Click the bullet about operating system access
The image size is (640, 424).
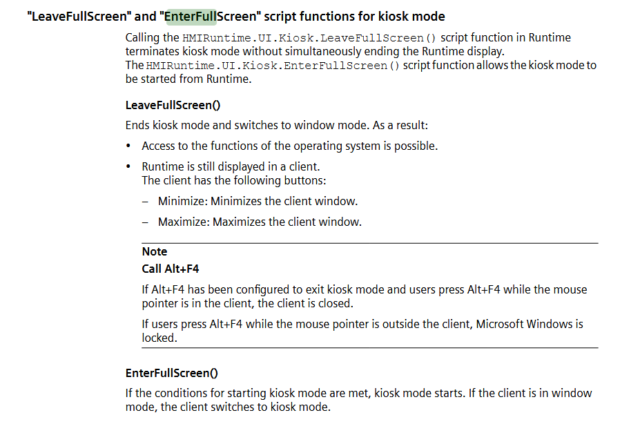click(x=289, y=146)
